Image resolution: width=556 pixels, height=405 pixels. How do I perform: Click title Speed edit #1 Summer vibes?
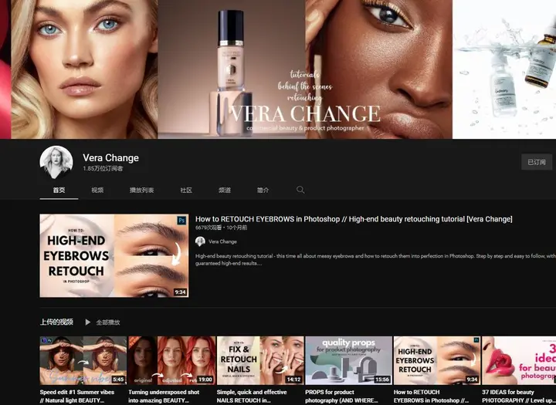77,397
